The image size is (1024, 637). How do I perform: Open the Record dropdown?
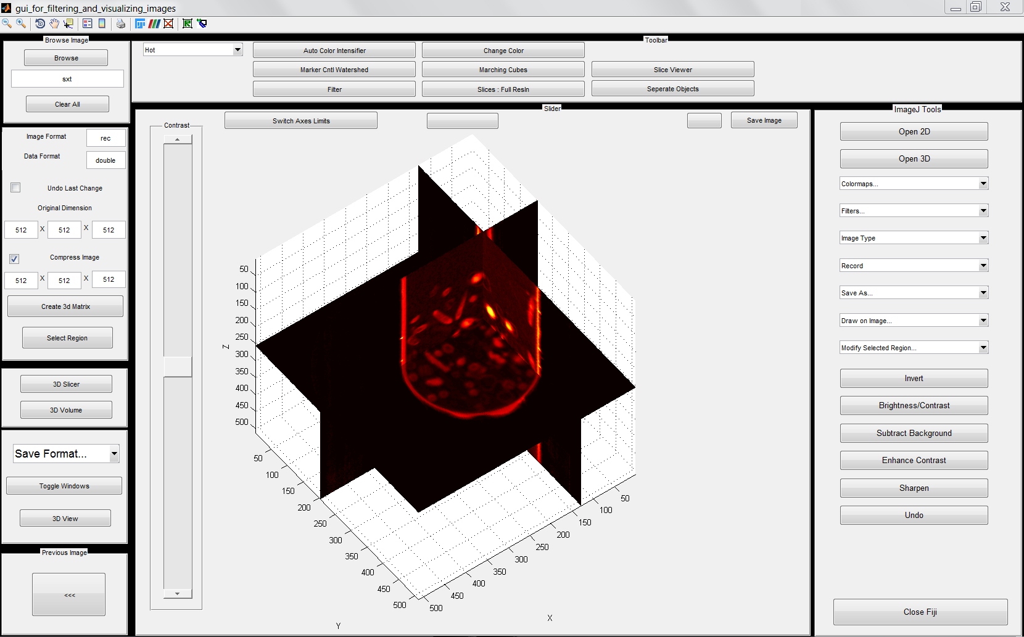pyautogui.click(x=914, y=265)
